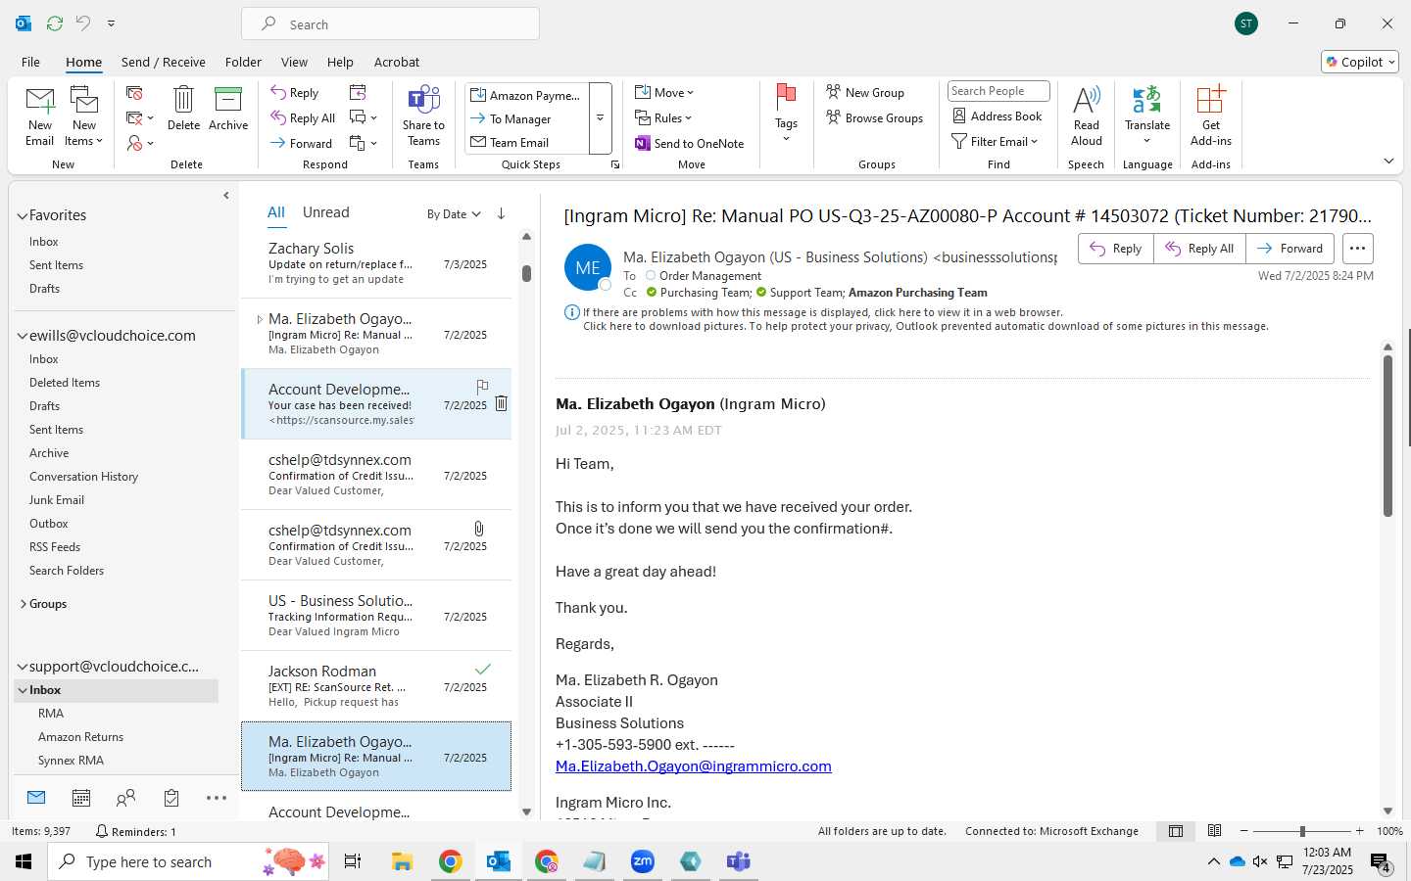Start Read Aloud
Image resolution: width=1411 pixels, height=881 pixels.
[1087, 116]
